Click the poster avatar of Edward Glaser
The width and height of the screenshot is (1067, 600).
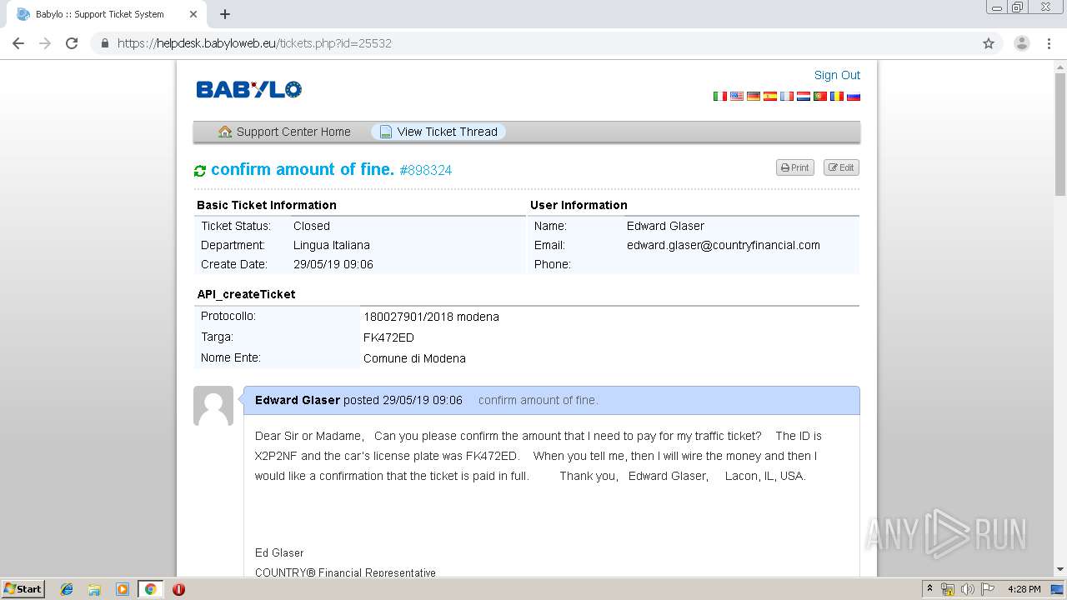click(213, 406)
